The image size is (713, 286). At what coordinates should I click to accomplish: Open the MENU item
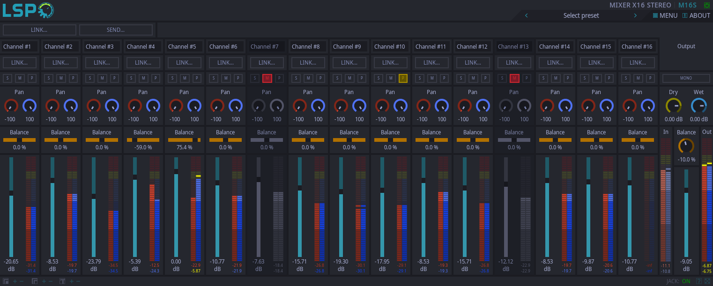(x=665, y=15)
